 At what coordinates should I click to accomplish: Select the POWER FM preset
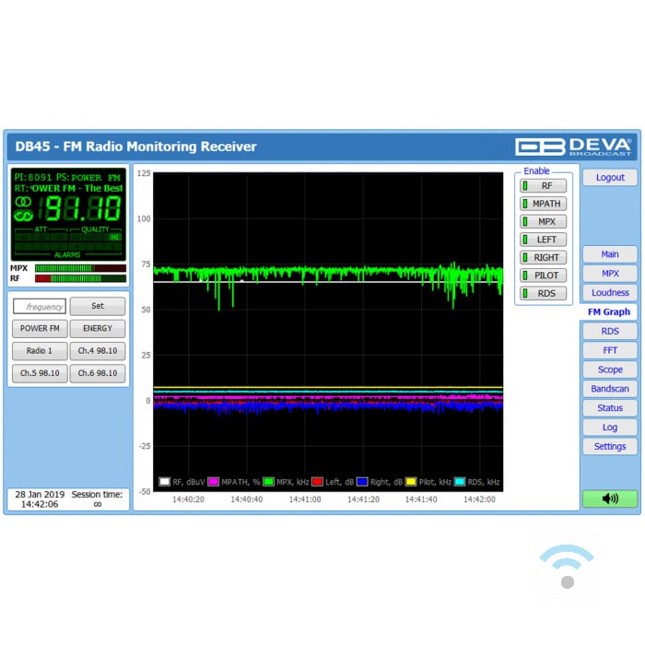[41, 329]
